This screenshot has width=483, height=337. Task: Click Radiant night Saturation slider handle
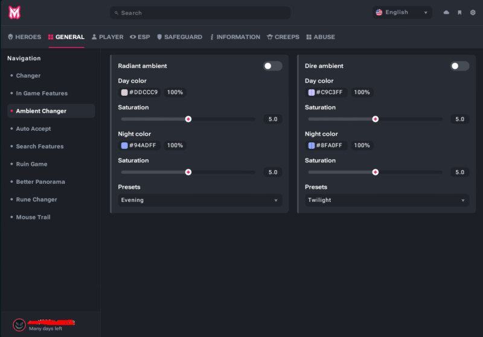pyautogui.click(x=188, y=172)
